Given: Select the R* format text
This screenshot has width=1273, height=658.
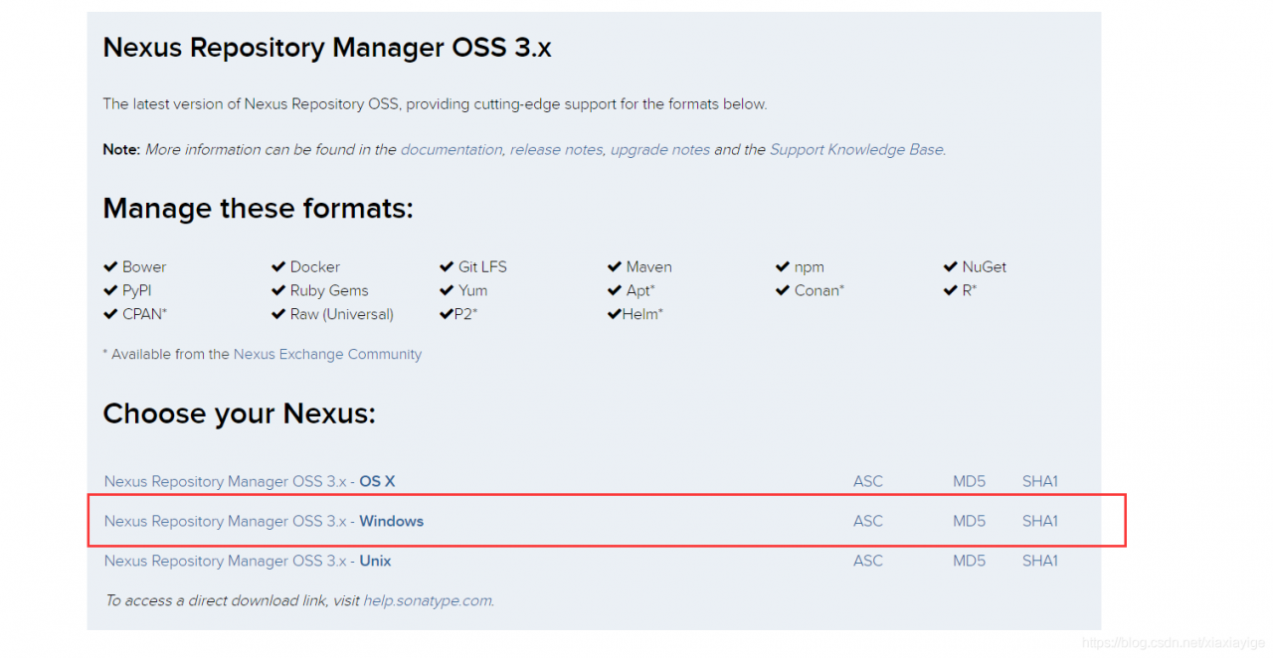Looking at the screenshot, I should point(970,290).
